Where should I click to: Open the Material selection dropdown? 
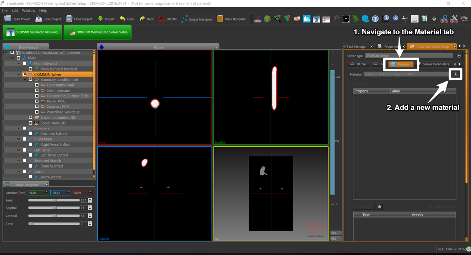coord(406,75)
